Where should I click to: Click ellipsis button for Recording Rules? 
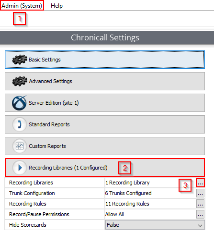pyautogui.click(x=200, y=204)
